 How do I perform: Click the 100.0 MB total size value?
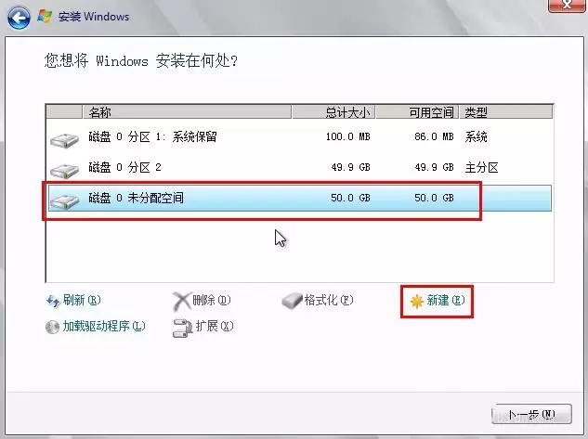[x=348, y=136]
